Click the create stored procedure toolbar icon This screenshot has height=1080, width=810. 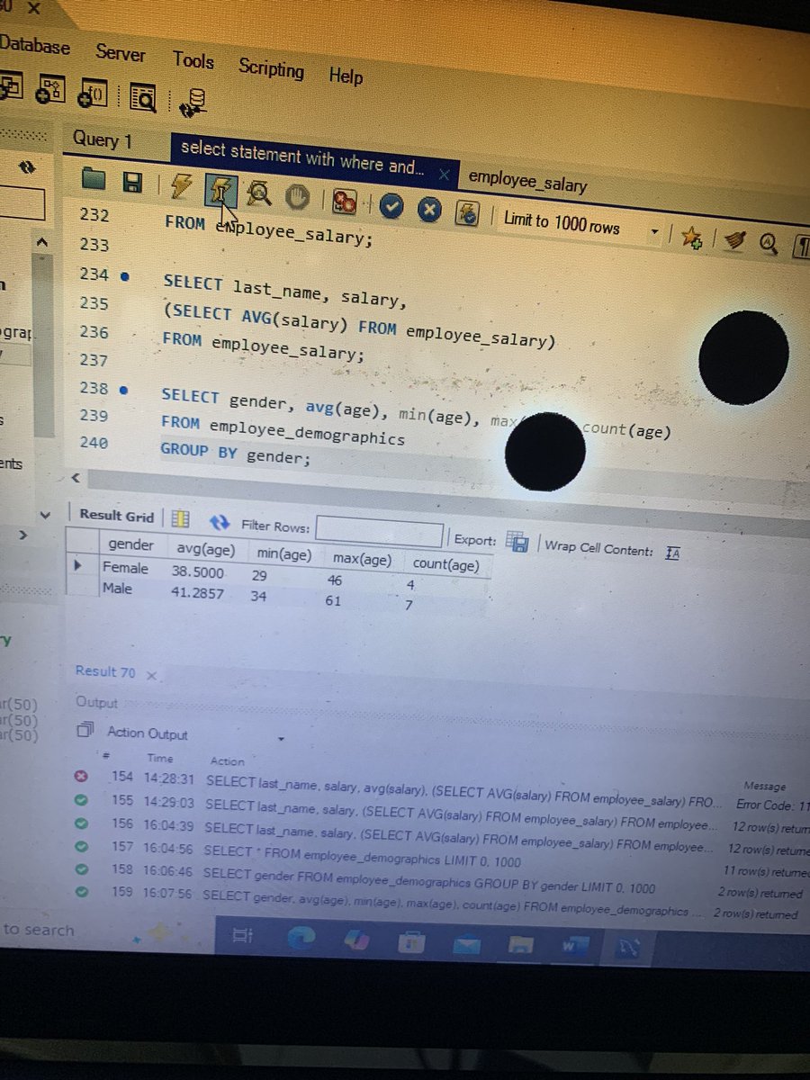coord(49,88)
